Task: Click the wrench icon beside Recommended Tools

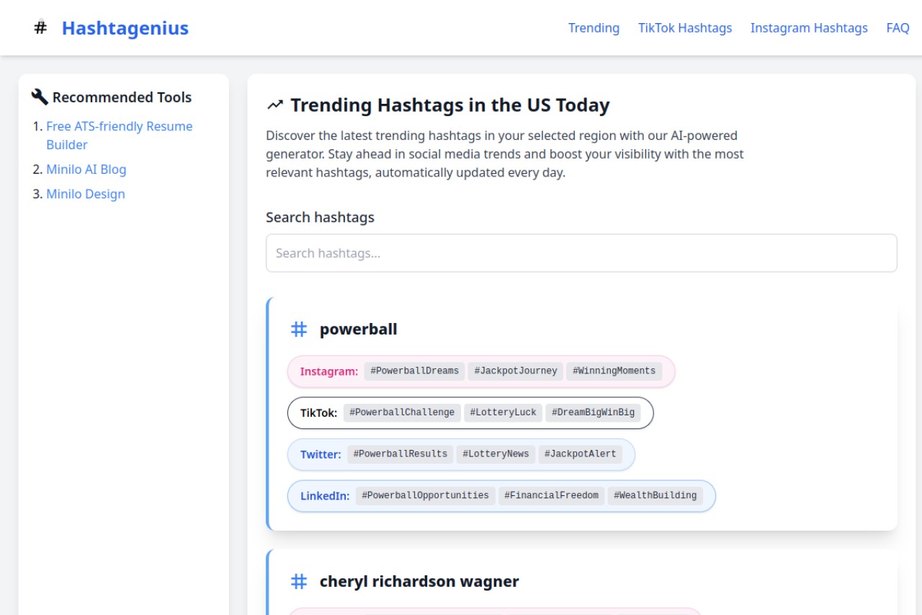Action: (40, 97)
